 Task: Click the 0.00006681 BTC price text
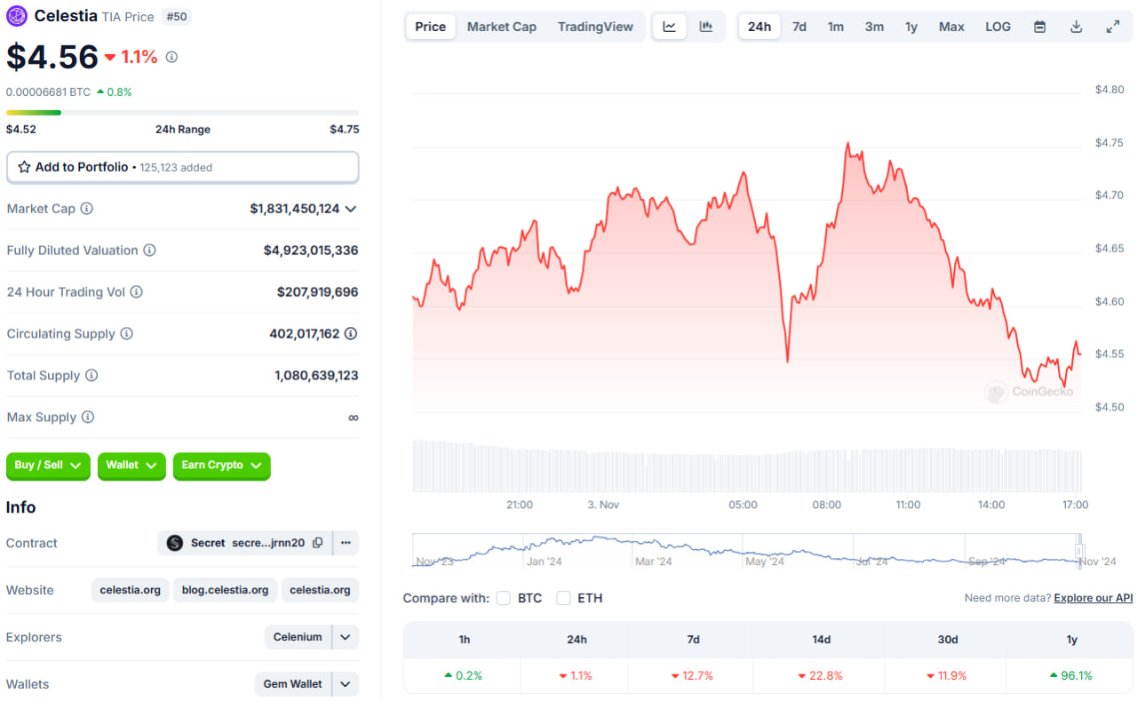click(49, 92)
